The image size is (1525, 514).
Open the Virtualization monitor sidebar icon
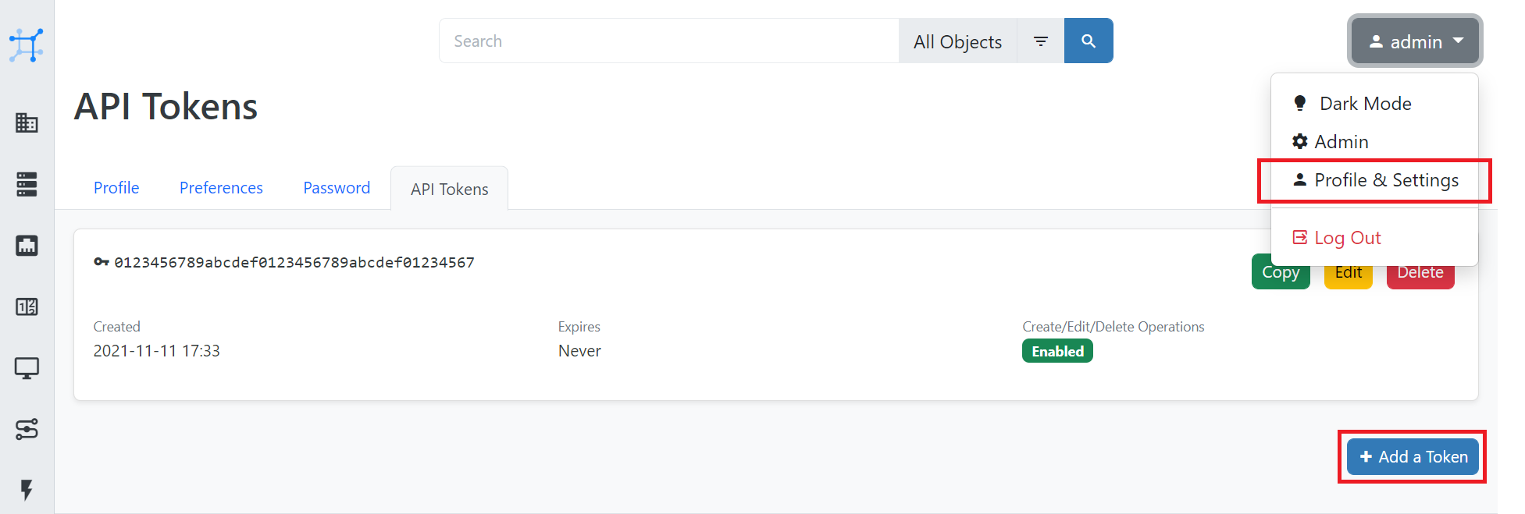click(x=27, y=367)
